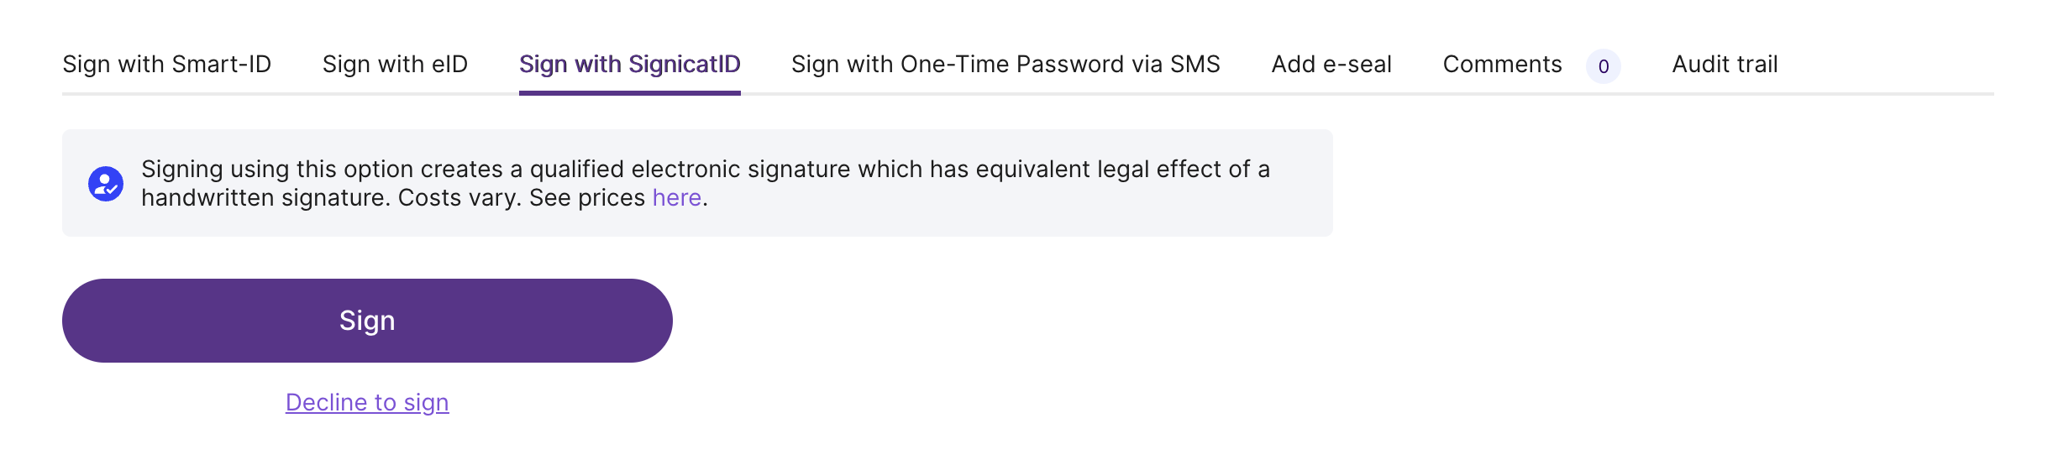Click the qualified signature user-check icon
This screenshot has width=2053, height=460.
(106, 183)
